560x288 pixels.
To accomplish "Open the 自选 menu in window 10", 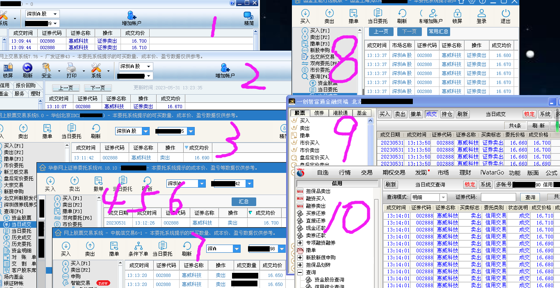I will [x=323, y=172].
